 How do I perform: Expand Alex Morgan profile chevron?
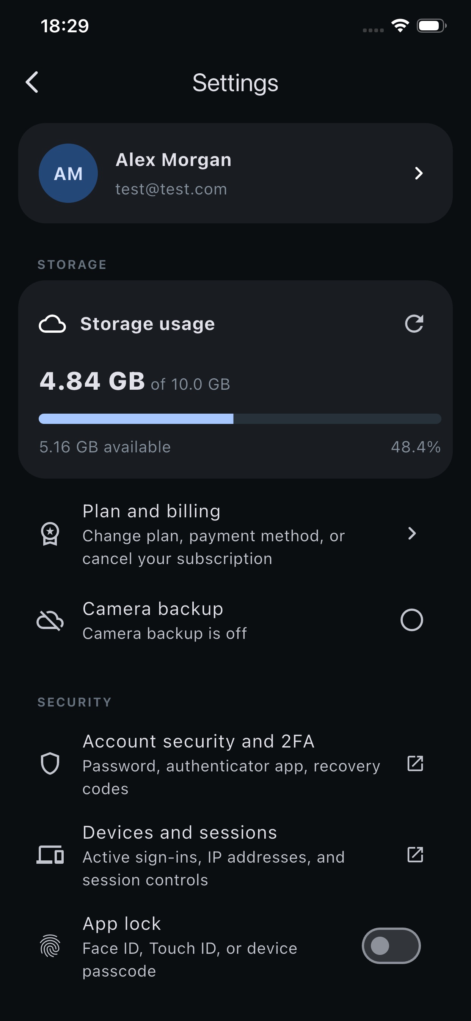(x=419, y=173)
